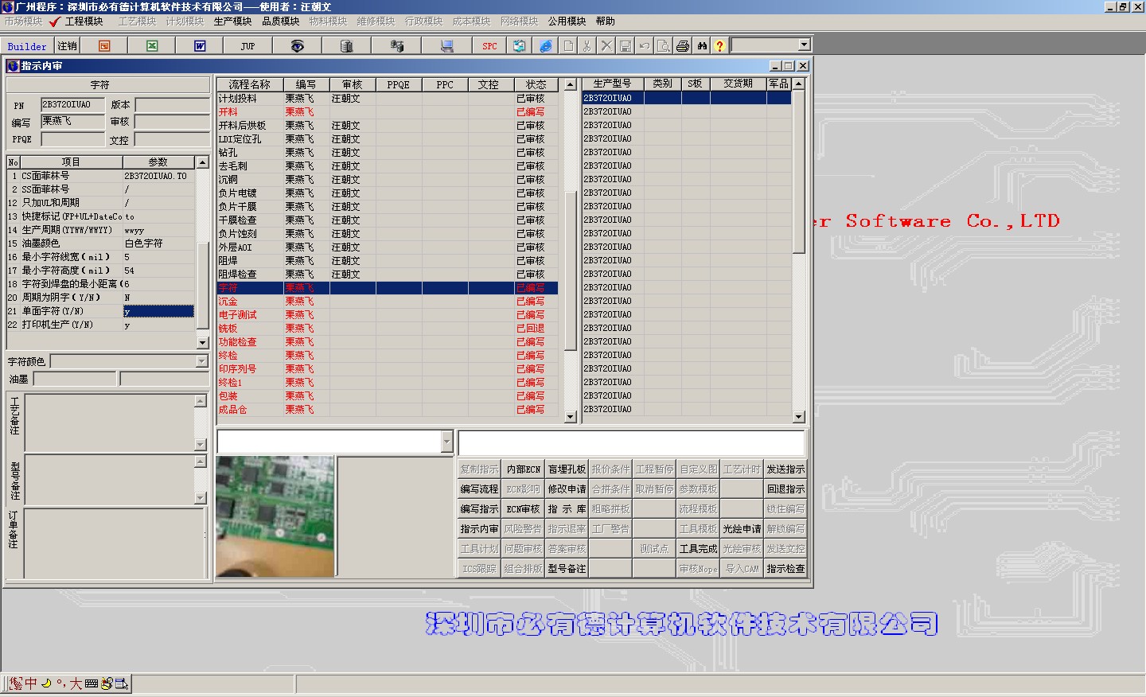Click the eye view icon
The width and height of the screenshot is (1146, 697).
coord(297,46)
